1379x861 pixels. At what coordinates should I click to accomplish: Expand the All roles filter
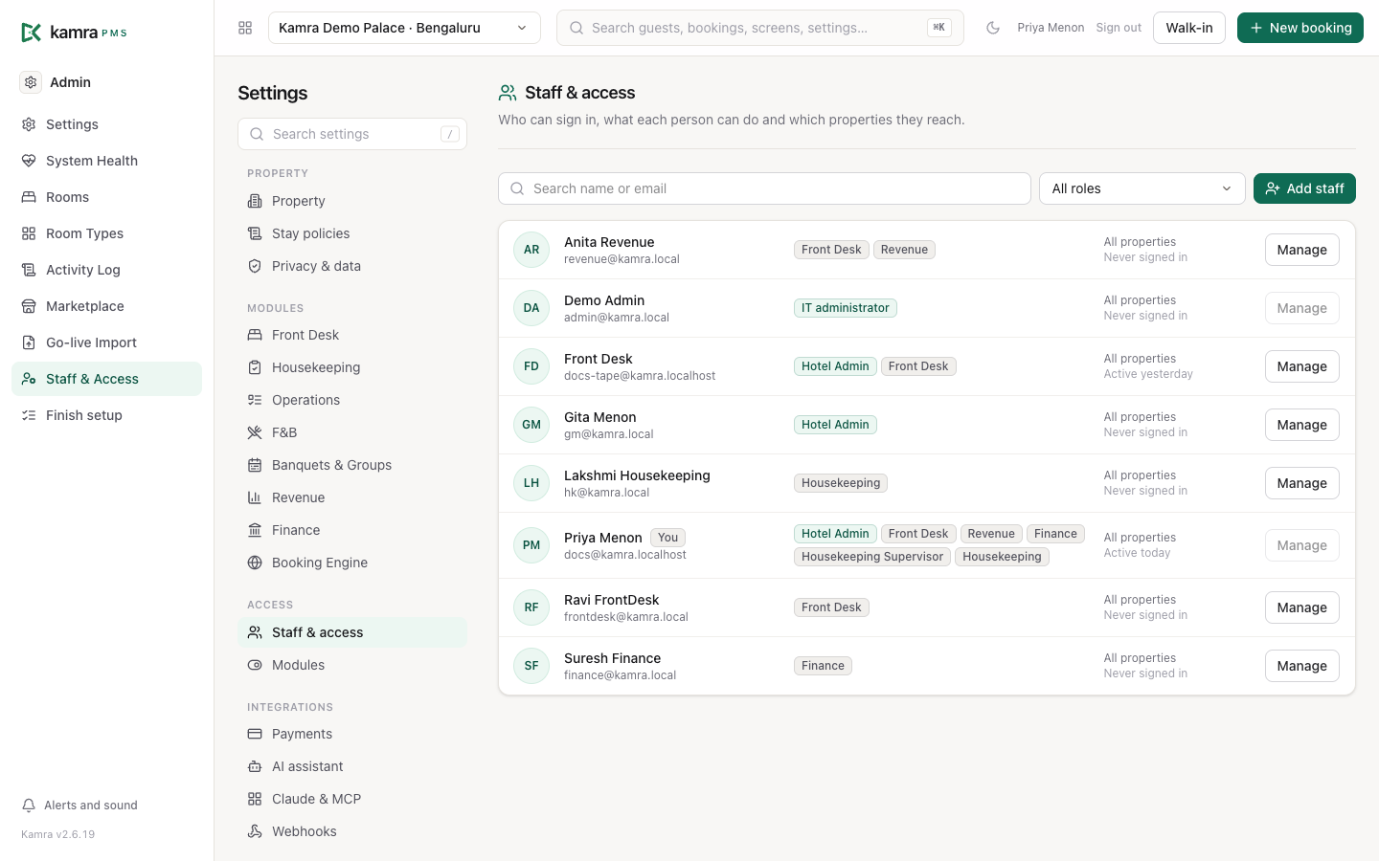pos(1142,188)
